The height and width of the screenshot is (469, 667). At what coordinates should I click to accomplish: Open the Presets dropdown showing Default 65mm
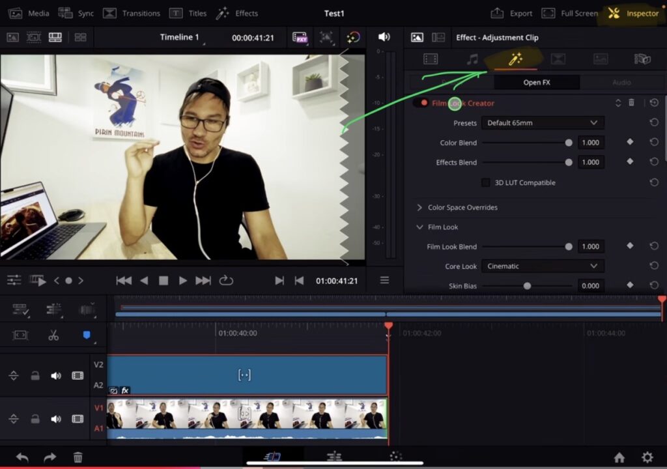[543, 122]
